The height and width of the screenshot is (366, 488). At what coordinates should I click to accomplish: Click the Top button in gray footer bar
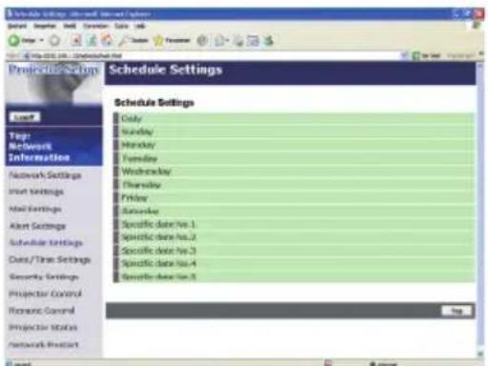point(457,311)
